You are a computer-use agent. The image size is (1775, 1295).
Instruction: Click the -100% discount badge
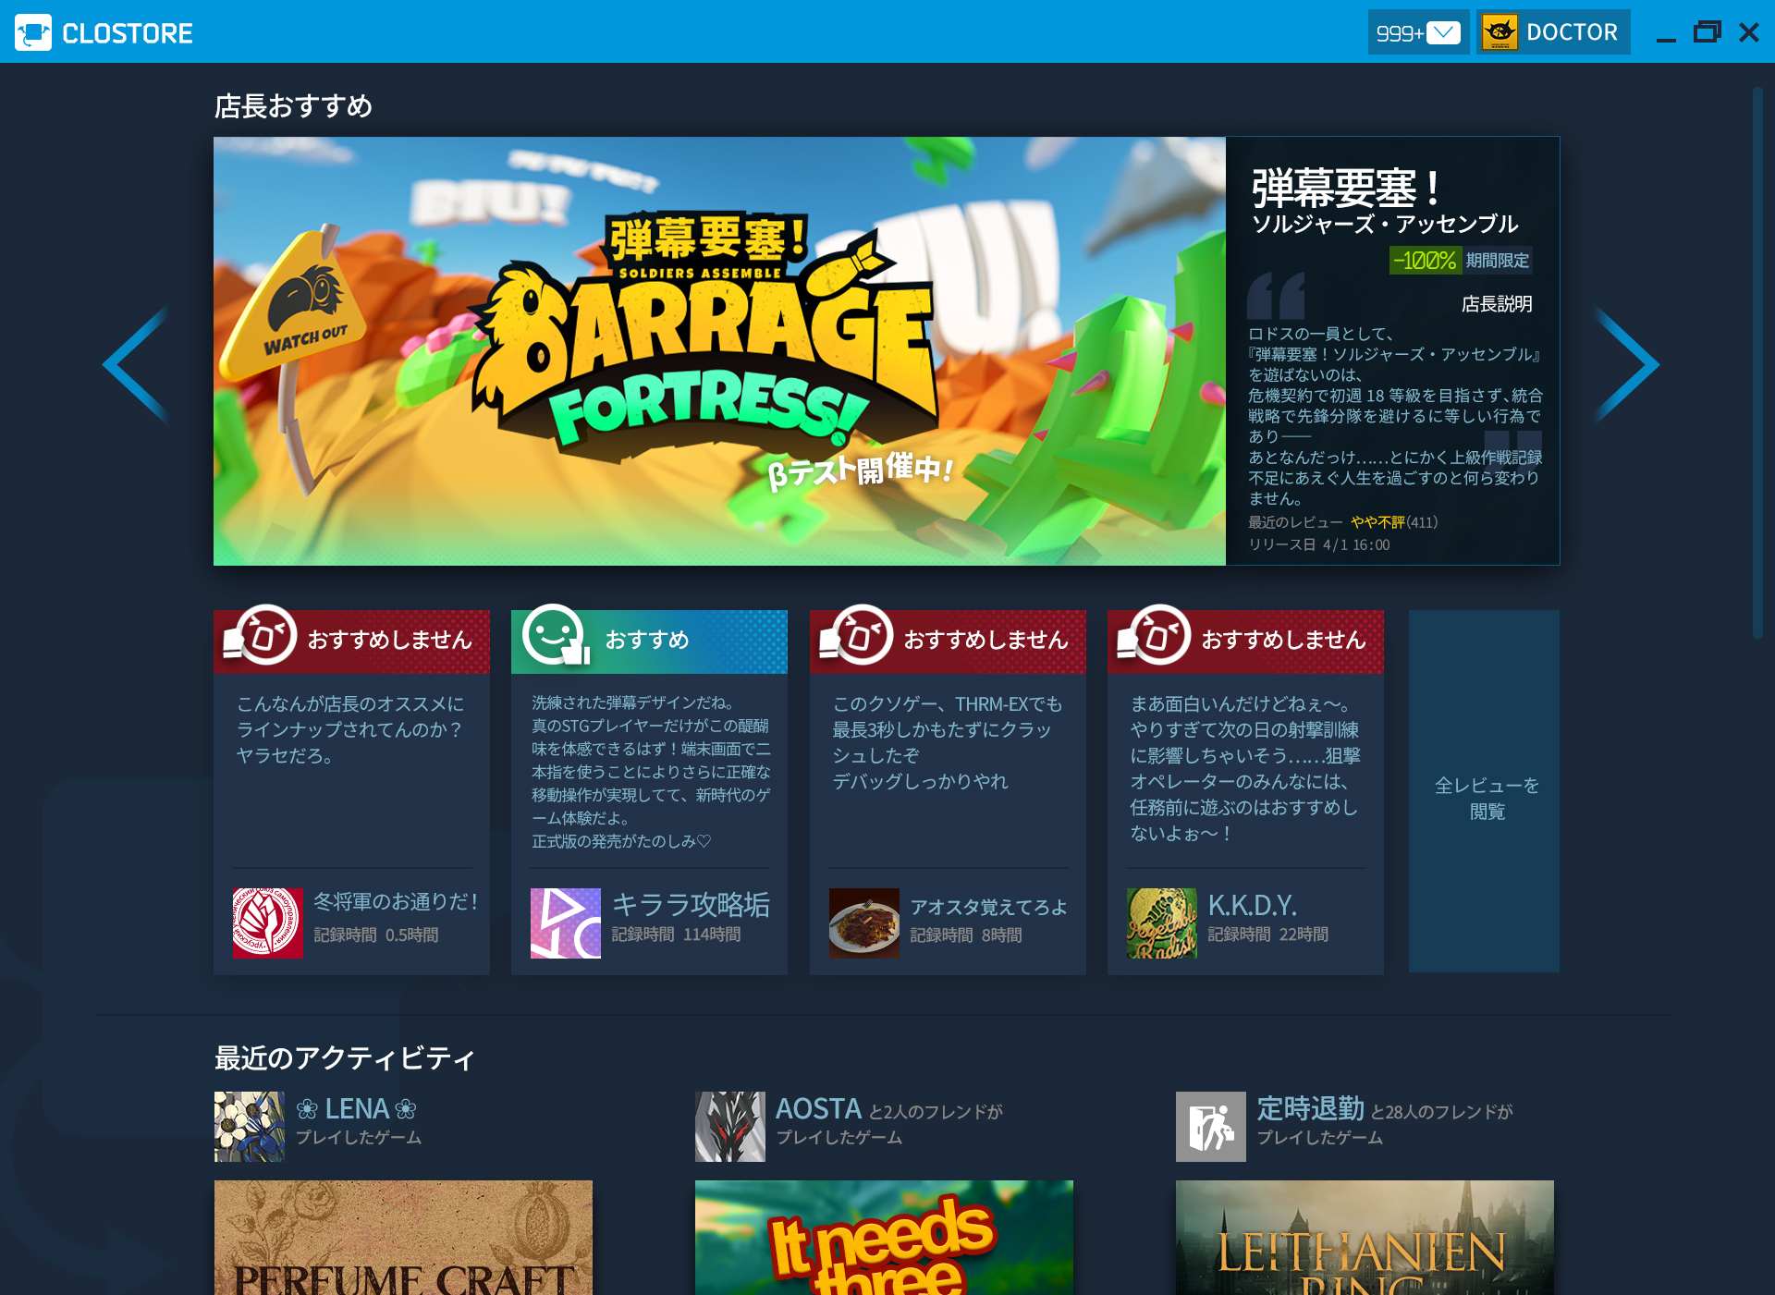point(1424,261)
